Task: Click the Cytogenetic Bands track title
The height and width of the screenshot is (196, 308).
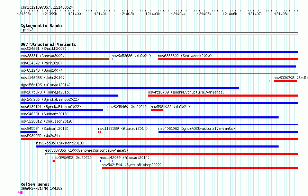Action: point(41,26)
